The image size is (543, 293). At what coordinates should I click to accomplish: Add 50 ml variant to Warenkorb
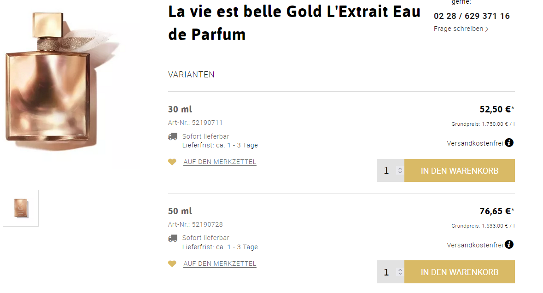point(459,272)
